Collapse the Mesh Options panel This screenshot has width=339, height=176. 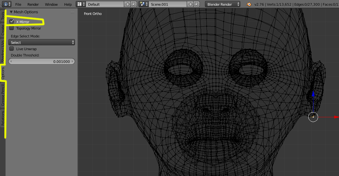point(11,12)
